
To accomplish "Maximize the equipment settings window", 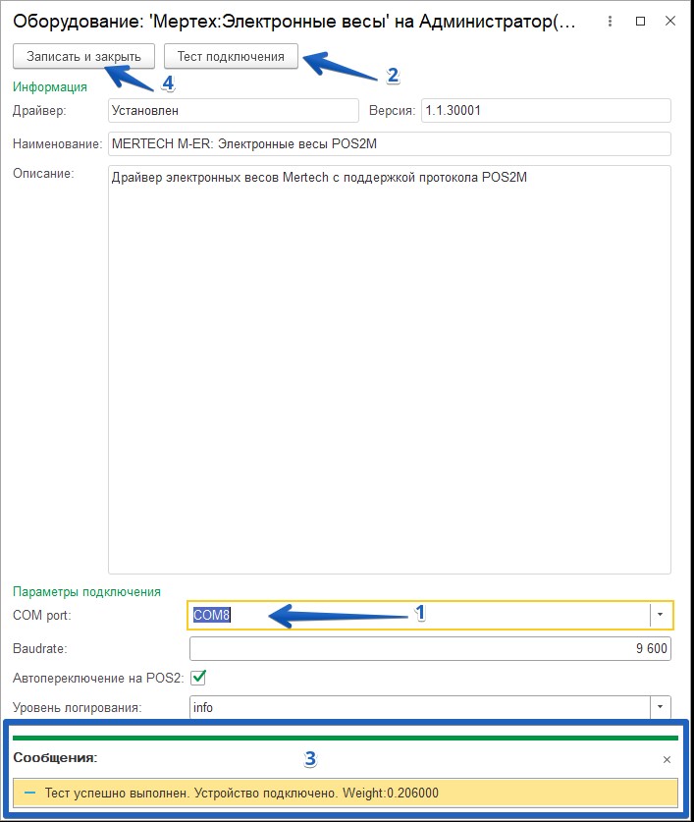I will (x=641, y=21).
